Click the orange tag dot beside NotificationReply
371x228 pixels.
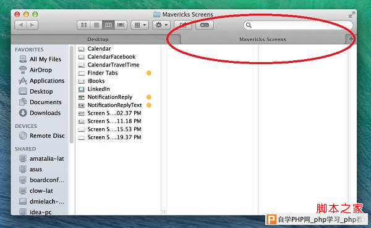(x=149, y=97)
